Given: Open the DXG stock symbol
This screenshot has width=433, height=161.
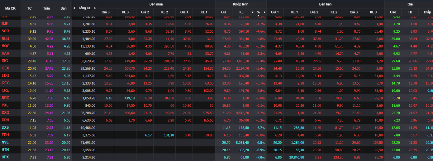Looking at the screenshot, I should click(x=5, y=113).
